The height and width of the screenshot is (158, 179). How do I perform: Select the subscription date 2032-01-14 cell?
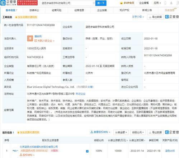pos(137,151)
